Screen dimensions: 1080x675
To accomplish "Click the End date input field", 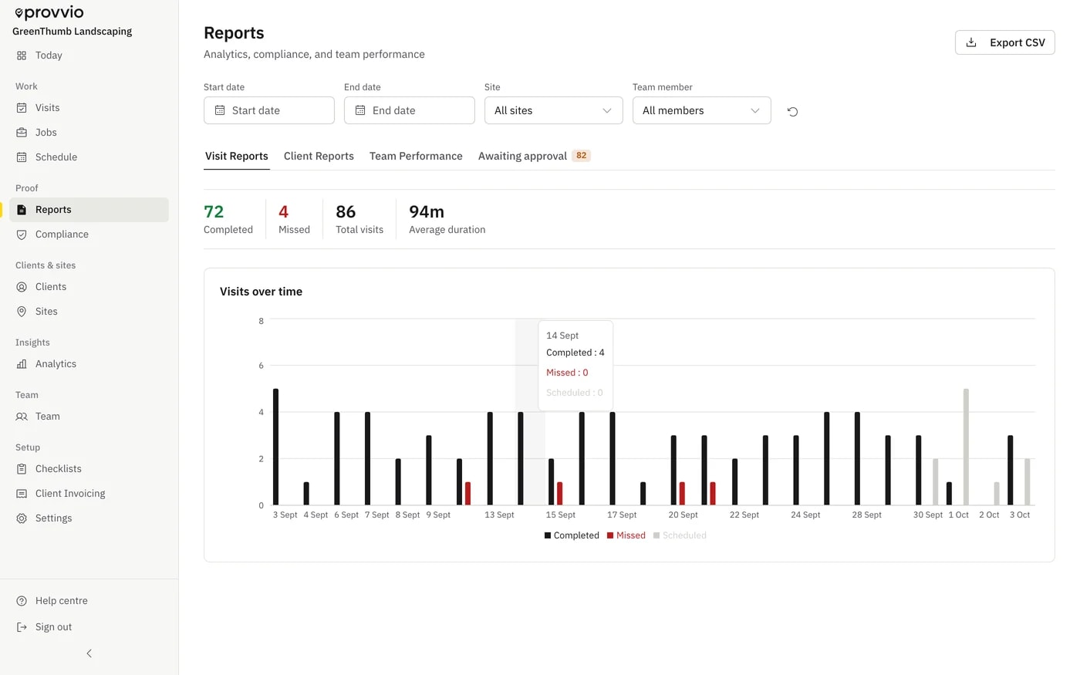I will [x=409, y=110].
